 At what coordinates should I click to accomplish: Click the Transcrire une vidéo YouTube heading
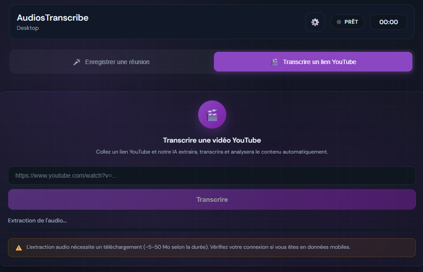pos(212,140)
